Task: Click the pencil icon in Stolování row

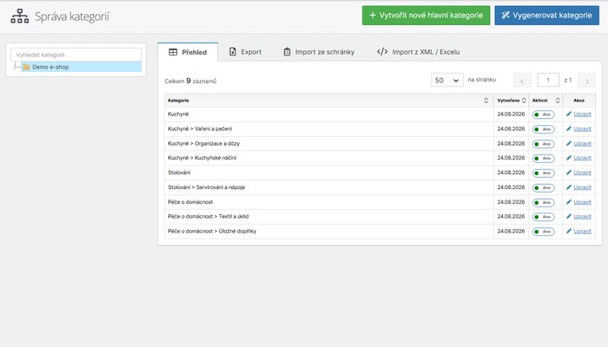Action: tap(569, 173)
